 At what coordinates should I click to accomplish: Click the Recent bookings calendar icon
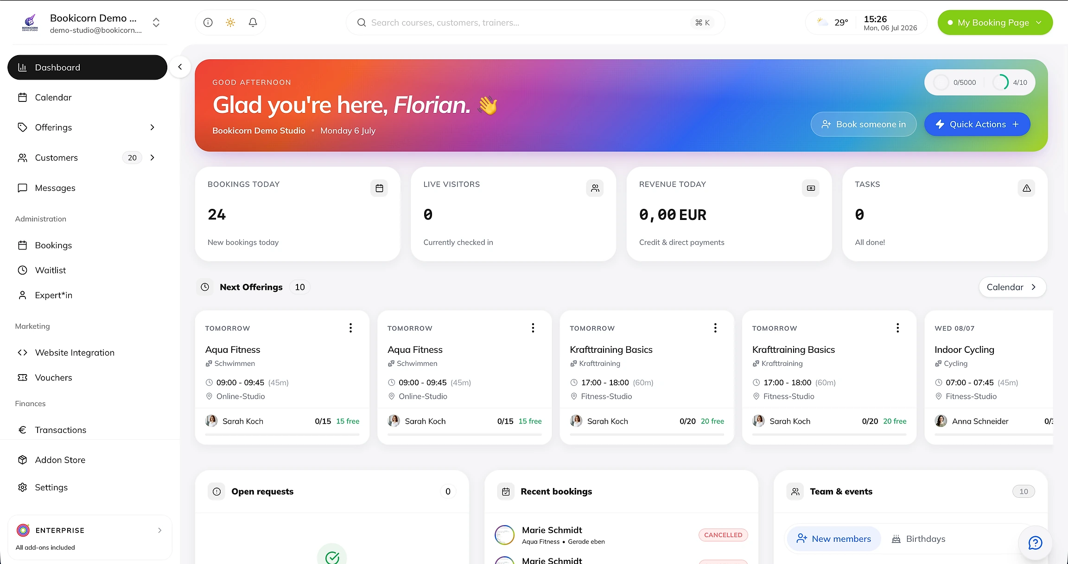point(506,492)
